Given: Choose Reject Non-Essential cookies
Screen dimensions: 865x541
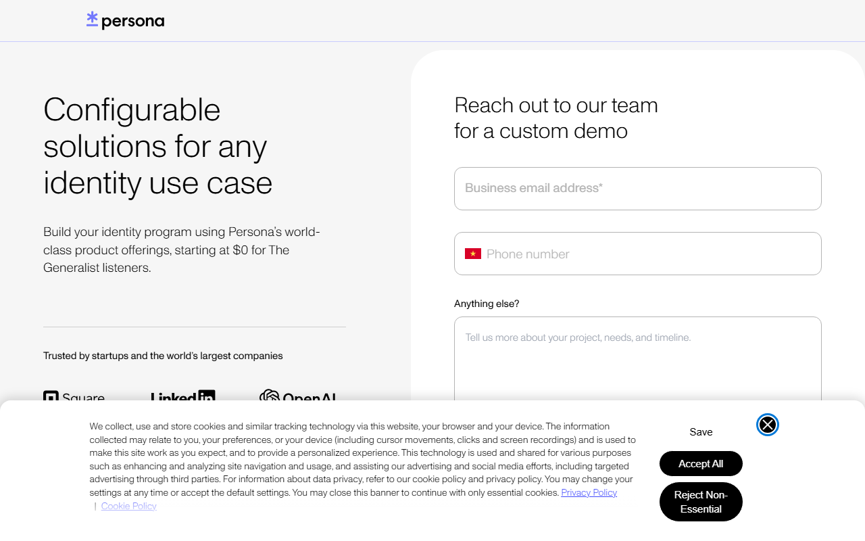Looking at the screenshot, I should (701, 502).
